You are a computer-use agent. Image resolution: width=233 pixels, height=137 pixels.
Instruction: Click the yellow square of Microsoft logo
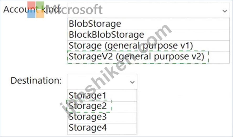(40, 14)
